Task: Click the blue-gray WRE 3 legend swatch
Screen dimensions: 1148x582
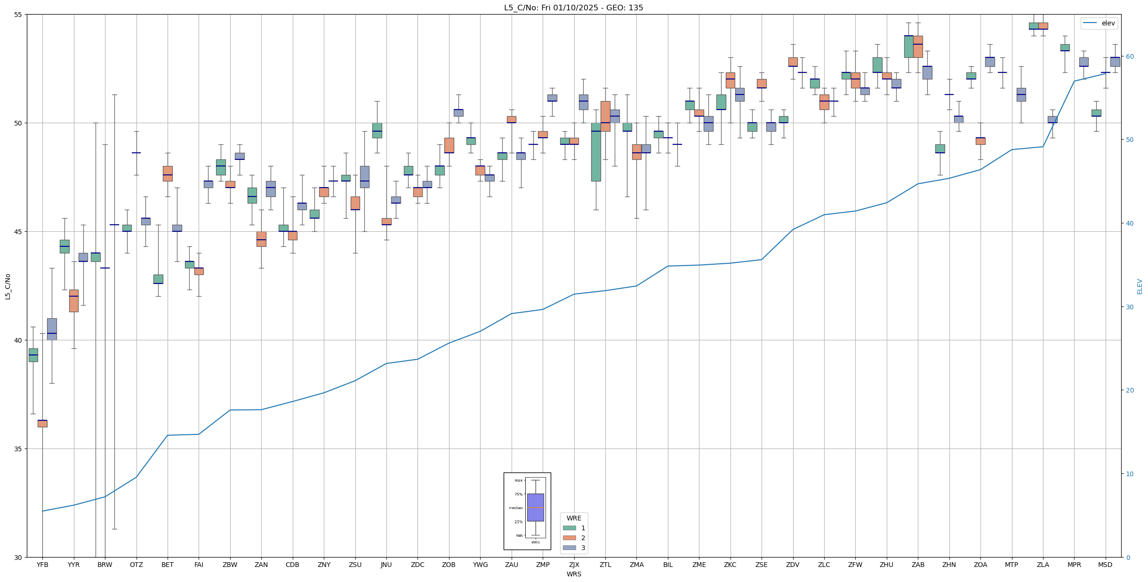Action: (569, 548)
